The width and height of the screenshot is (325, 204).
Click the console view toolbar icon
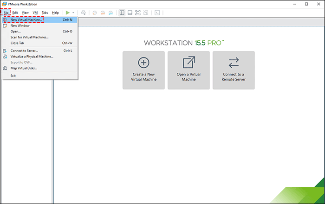[157, 13]
